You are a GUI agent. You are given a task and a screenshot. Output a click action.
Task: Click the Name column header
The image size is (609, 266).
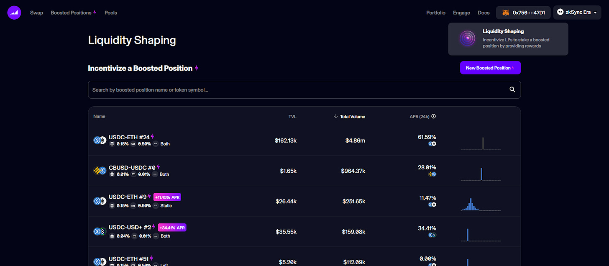[100, 116]
